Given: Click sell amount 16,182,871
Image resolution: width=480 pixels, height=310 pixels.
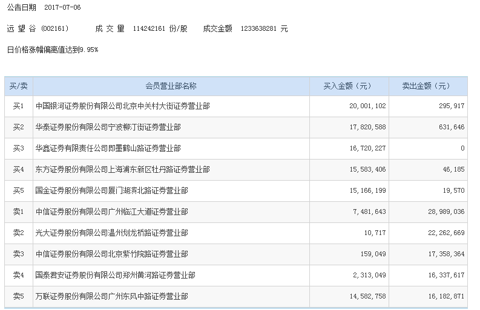Looking at the screenshot, I should 446,296.
